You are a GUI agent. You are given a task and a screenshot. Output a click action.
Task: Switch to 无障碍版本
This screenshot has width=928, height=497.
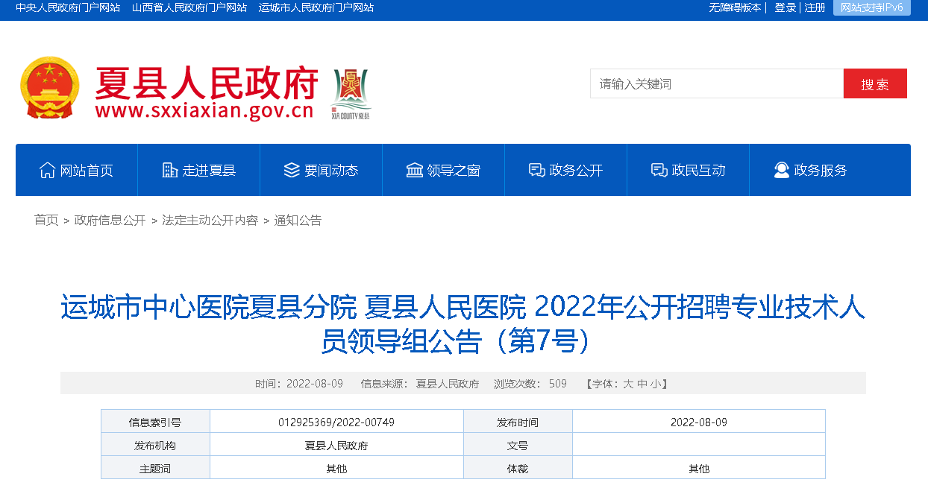tap(735, 7)
